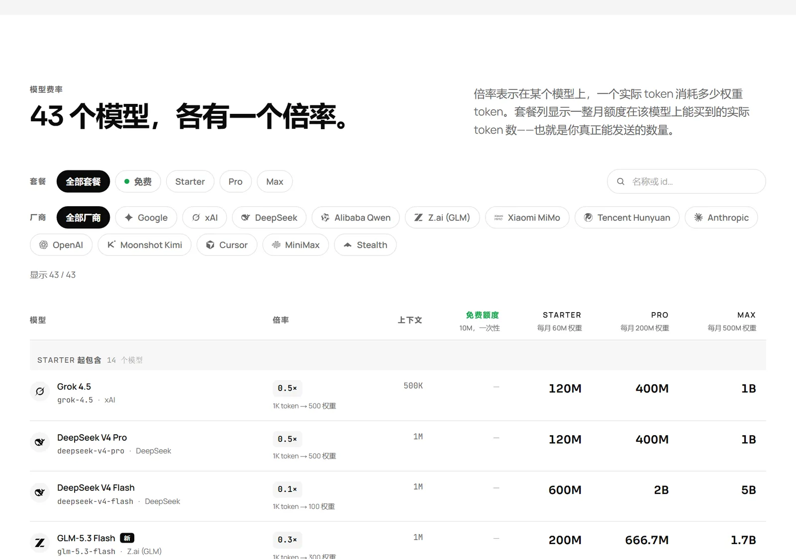
Task: Click the glm-5.3-flash model id
Action: 86,552
